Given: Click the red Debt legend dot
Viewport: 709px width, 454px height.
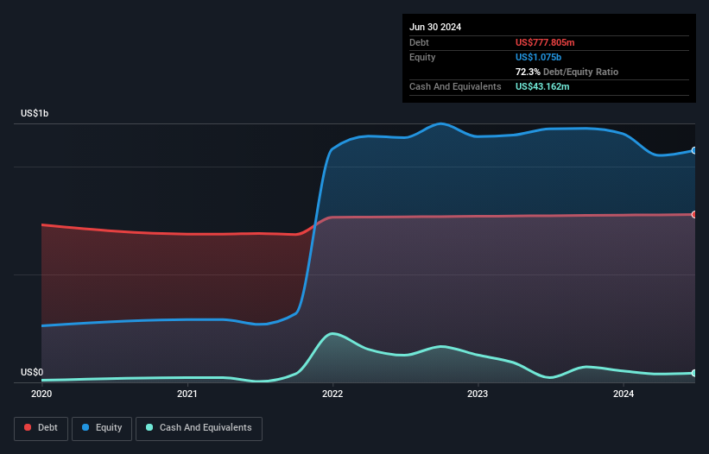Looking at the screenshot, I should click(28, 427).
